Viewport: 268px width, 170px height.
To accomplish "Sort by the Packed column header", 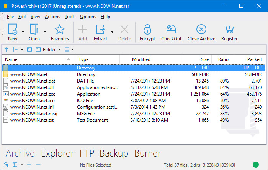I will [250, 59].
